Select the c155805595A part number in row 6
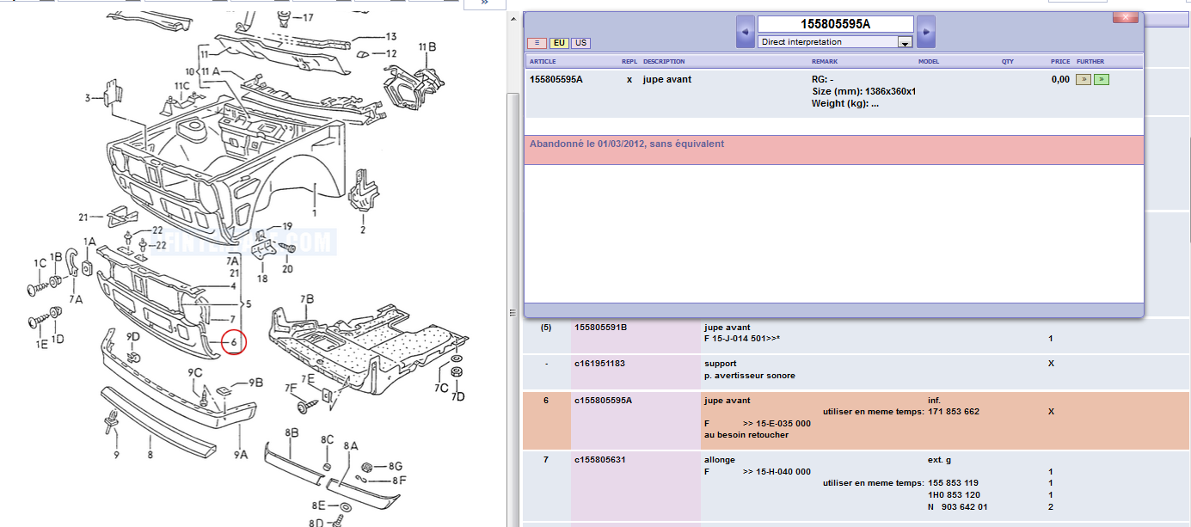 point(605,401)
